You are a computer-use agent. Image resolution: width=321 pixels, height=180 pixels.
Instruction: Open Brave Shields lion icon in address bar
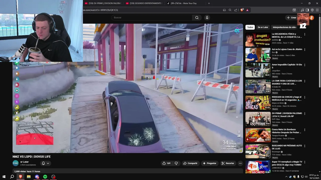coord(242,10)
